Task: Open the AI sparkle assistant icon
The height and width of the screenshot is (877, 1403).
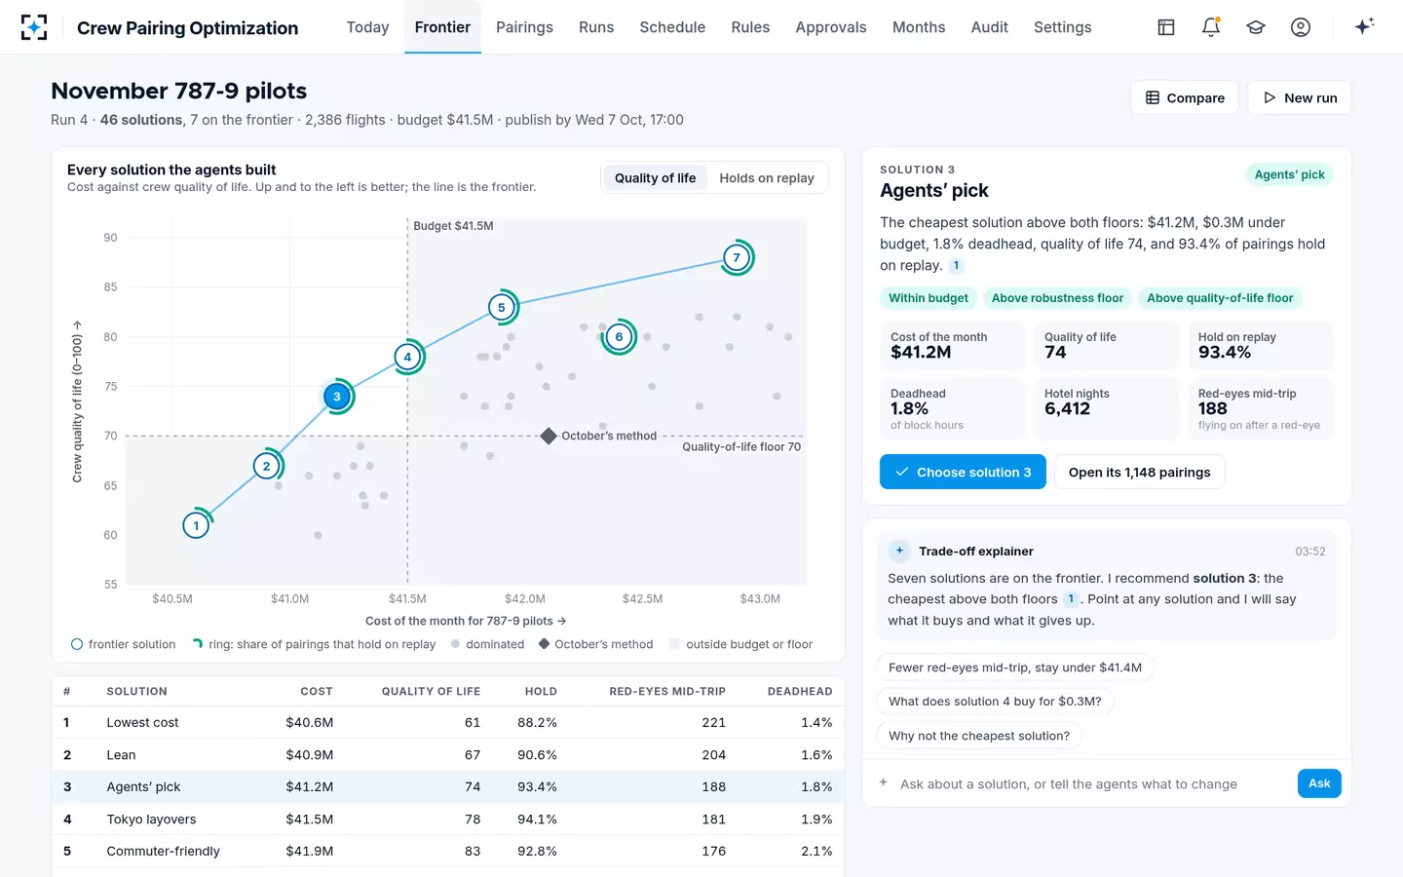Action: 1364,26
